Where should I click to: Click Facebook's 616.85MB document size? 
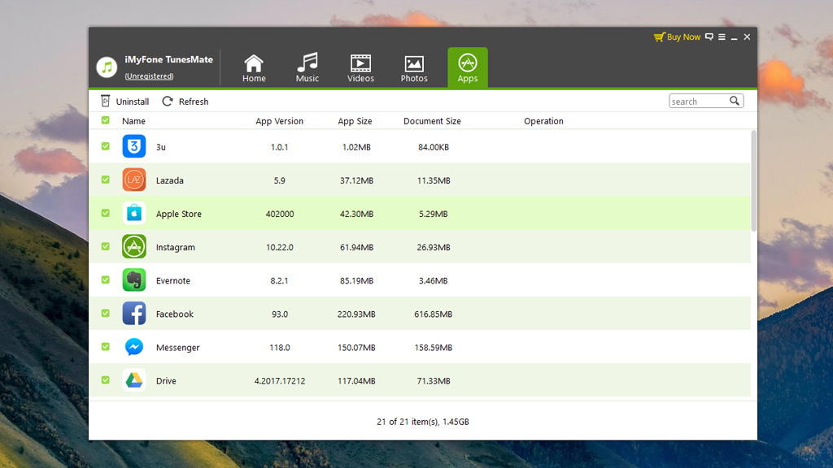(433, 314)
